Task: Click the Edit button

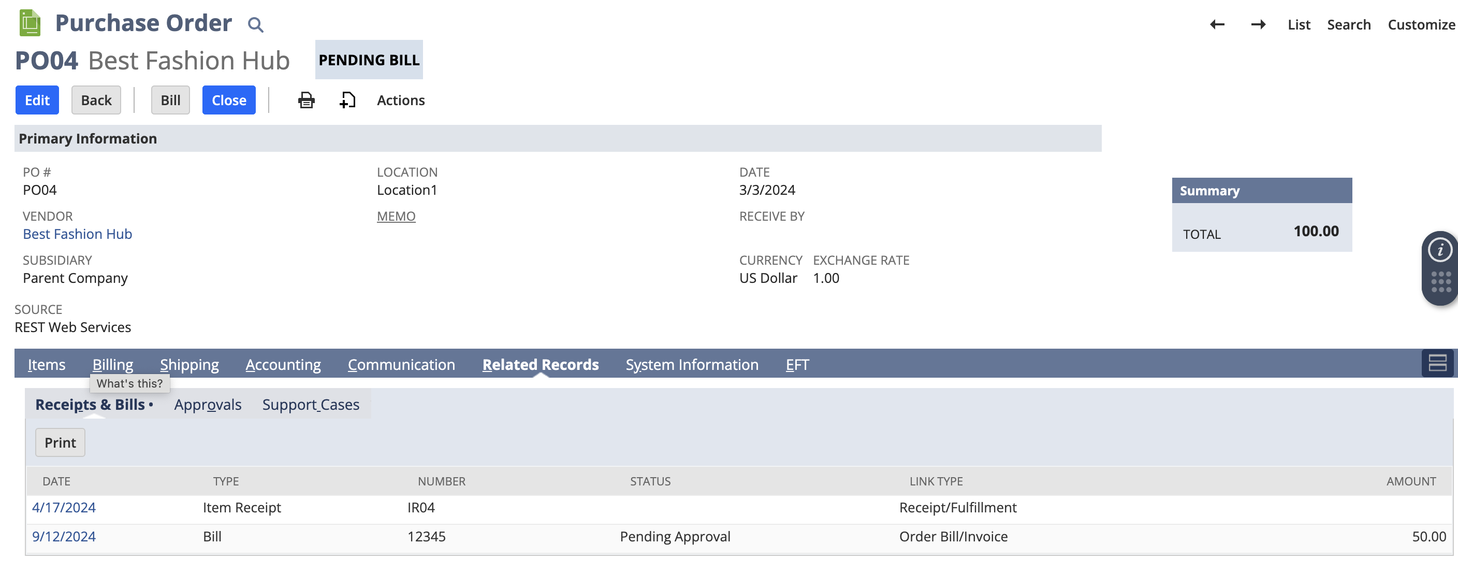Action: point(37,99)
